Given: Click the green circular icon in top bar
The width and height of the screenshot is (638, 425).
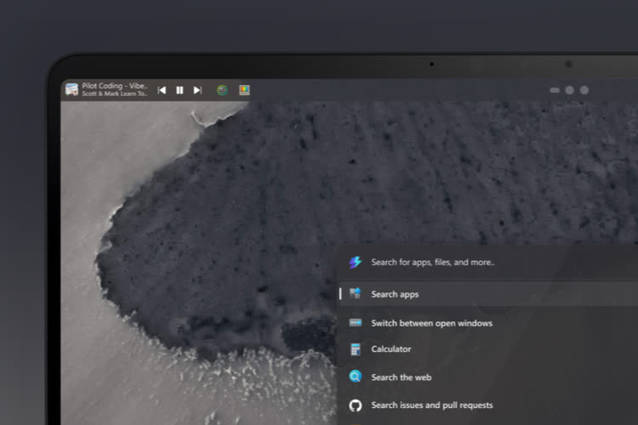Looking at the screenshot, I should tap(222, 90).
